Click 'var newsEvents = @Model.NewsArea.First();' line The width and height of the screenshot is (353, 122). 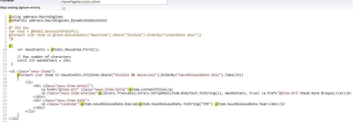tap(58, 50)
